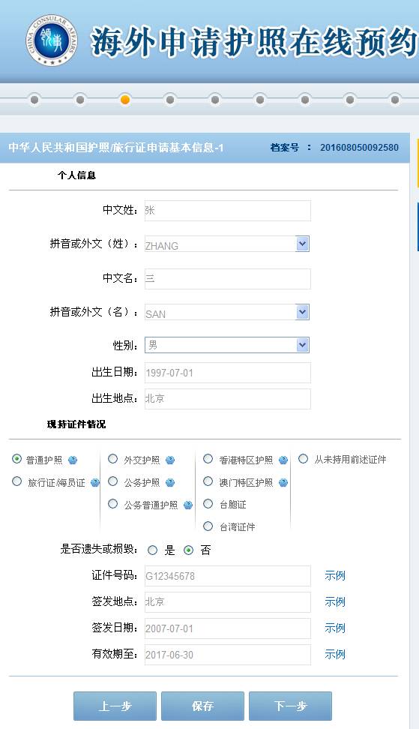
Task: Select the 台胞证 radio button
Action: coord(208,504)
